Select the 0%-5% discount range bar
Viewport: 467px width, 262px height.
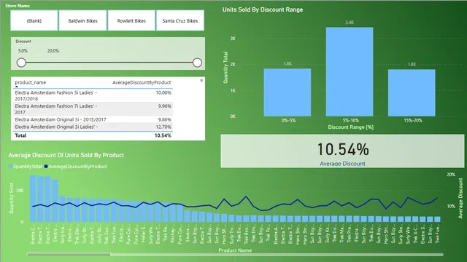coord(287,92)
